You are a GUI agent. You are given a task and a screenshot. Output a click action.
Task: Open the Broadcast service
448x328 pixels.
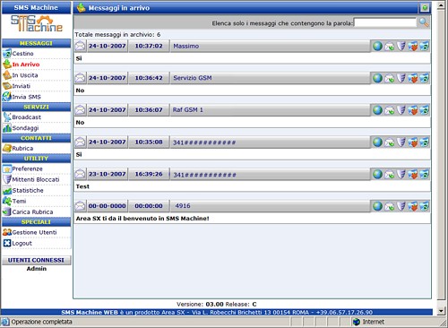pos(26,117)
